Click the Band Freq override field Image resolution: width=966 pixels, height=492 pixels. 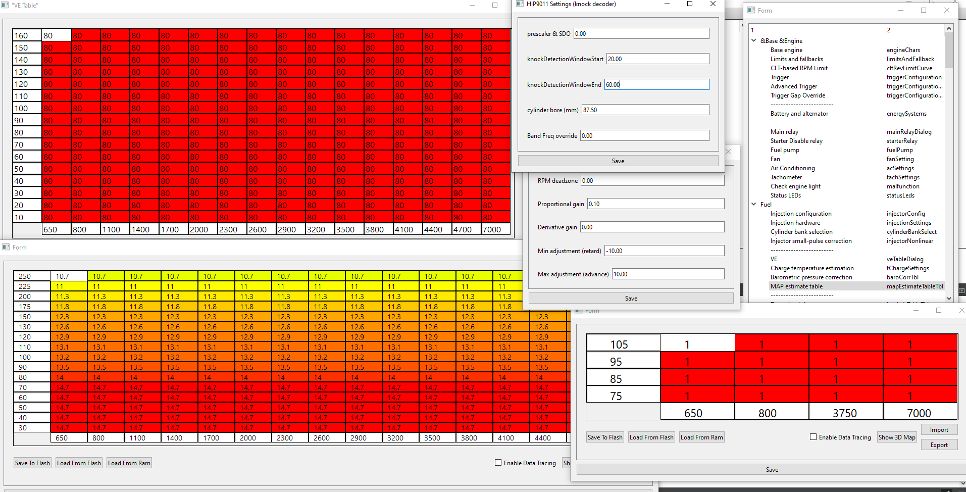[645, 136]
